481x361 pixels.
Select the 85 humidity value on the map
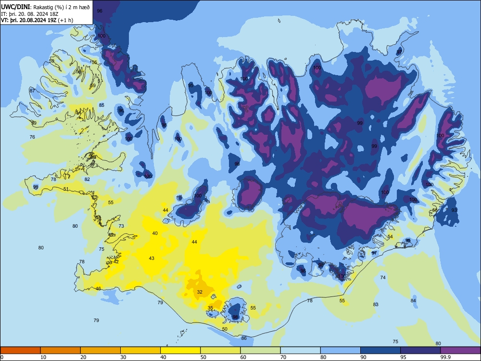pos(101,105)
